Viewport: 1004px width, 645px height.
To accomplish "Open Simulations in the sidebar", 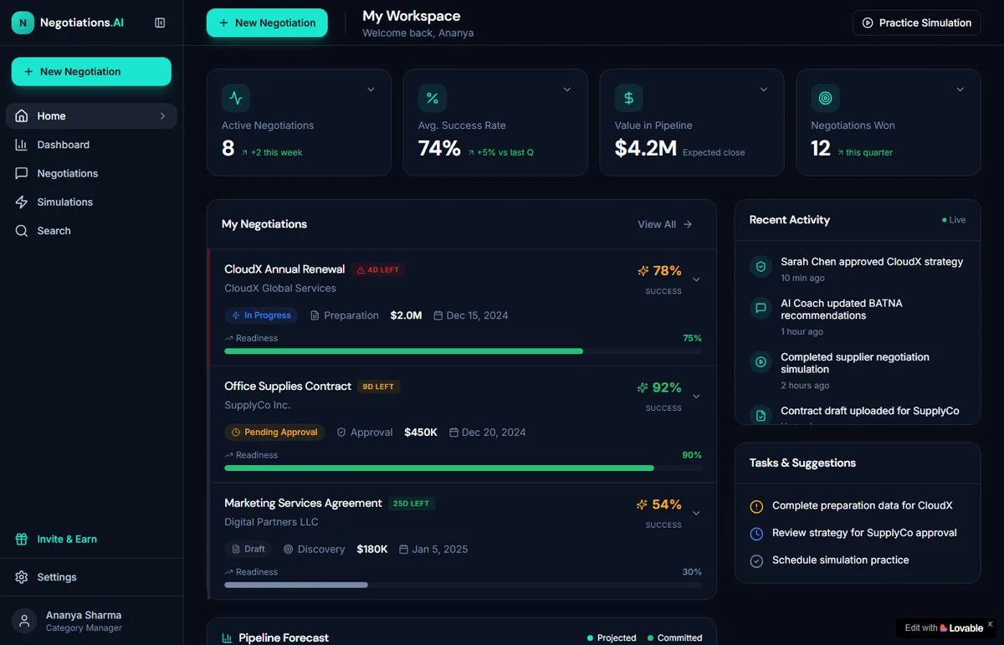I will (x=91, y=202).
